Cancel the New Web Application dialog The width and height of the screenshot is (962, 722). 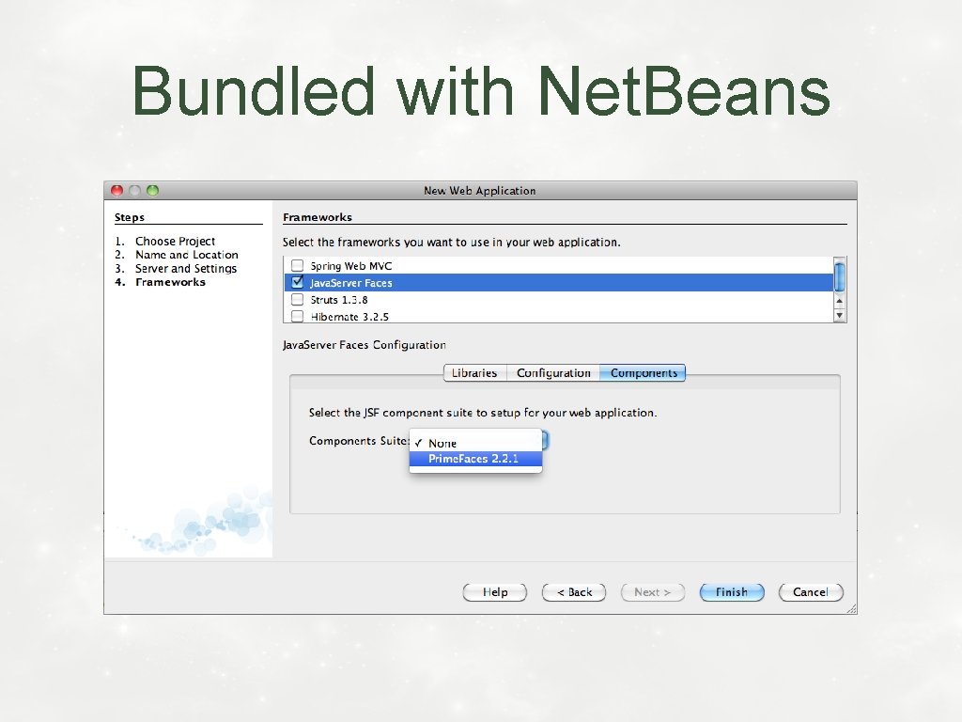[811, 592]
